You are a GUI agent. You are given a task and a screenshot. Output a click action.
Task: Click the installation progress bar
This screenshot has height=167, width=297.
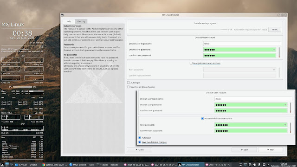(x=178, y=30)
